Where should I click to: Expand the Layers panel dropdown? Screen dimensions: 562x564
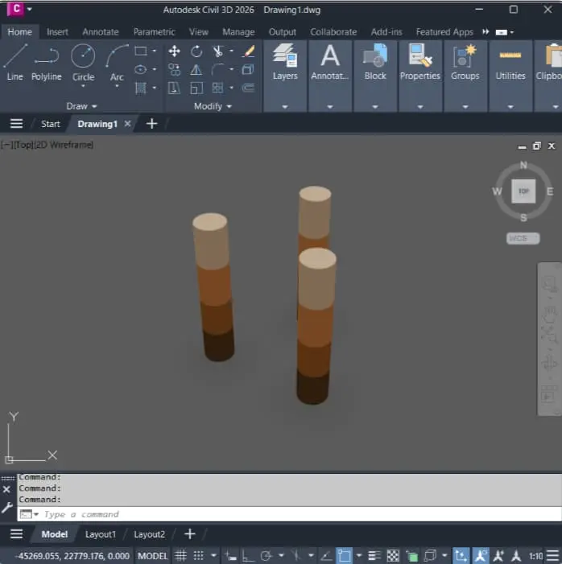coord(285,107)
